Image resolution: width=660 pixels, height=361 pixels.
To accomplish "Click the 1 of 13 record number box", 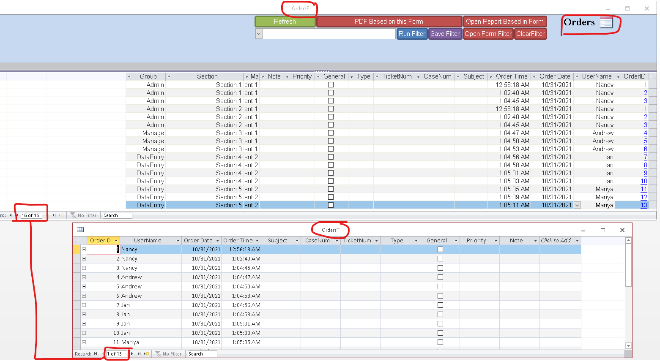I will pos(117,354).
